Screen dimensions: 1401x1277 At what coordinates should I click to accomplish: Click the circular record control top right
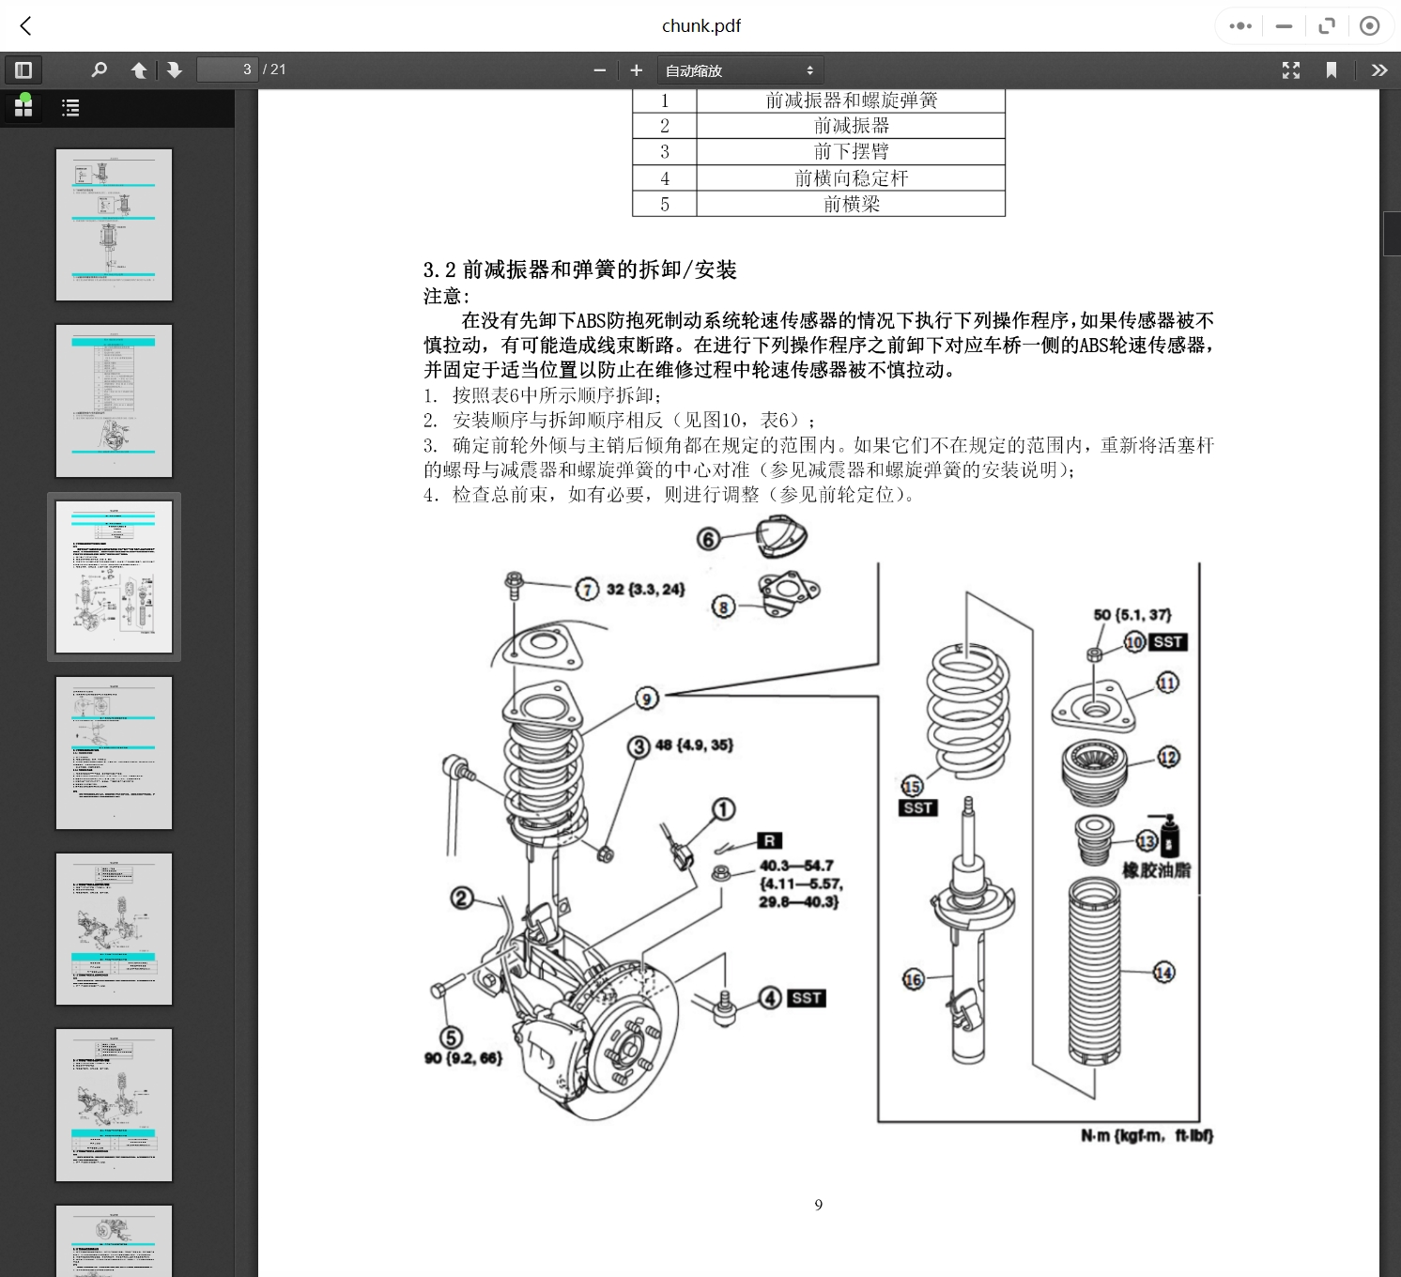coord(1370,25)
